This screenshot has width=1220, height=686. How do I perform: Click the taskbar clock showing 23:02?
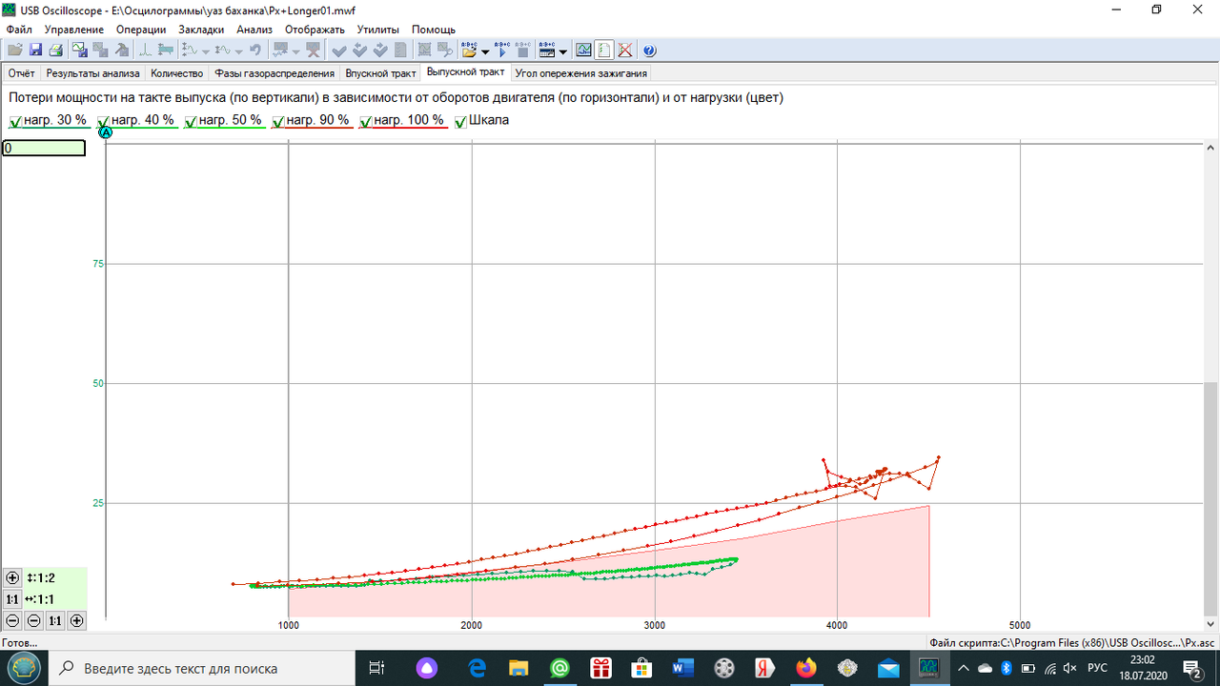pyautogui.click(x=1141, y=668)
